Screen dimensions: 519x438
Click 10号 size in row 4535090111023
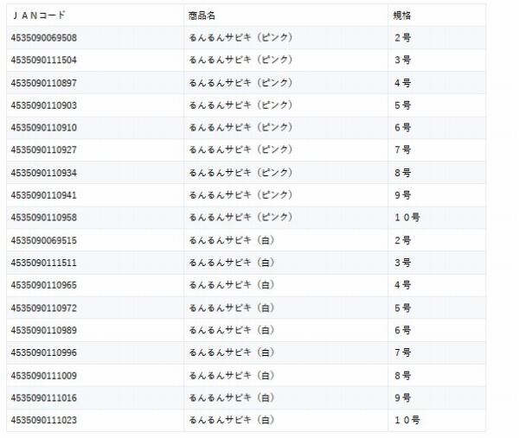point(407,420)
